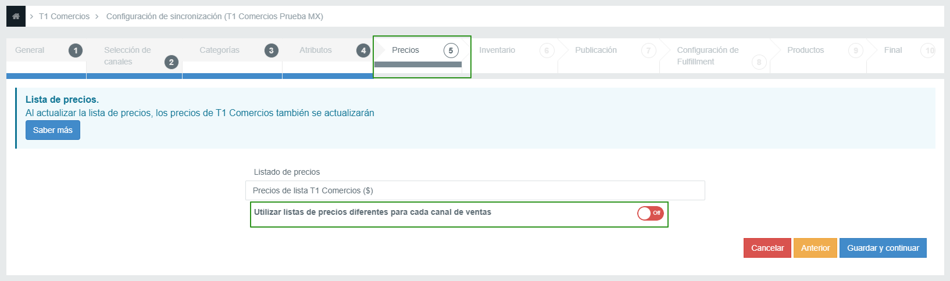The height and width of the screenshot is (281, 950).
Task: Click the Saber más button
Action: (x=53, y=130)
